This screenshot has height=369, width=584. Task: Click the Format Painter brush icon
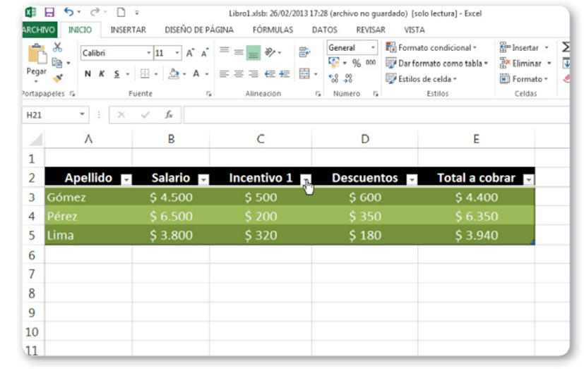pos(58,77)
